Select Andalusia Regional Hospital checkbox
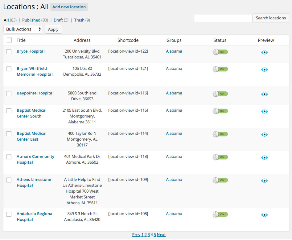Viewport: 292px width, 240px height. coord(9,214)
